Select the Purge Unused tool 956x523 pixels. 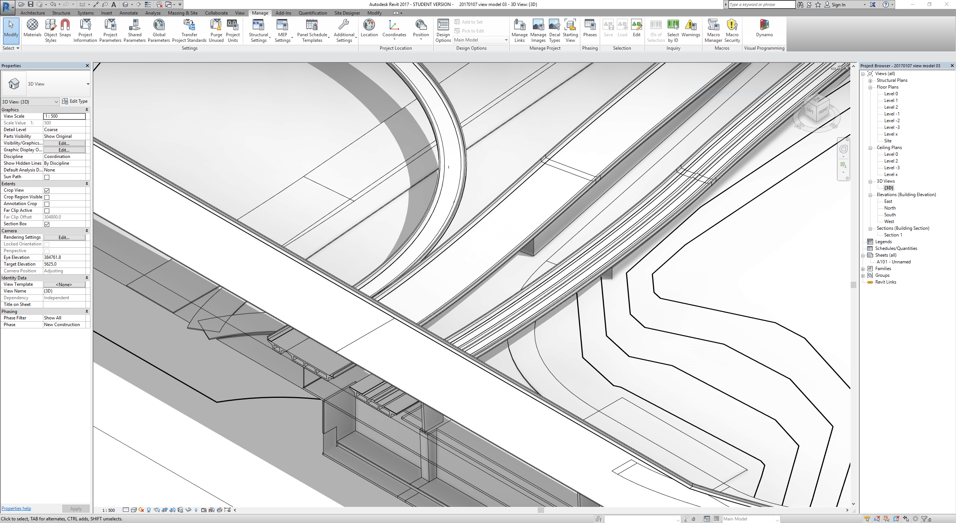pyautogui.click(x=216, y=30)
